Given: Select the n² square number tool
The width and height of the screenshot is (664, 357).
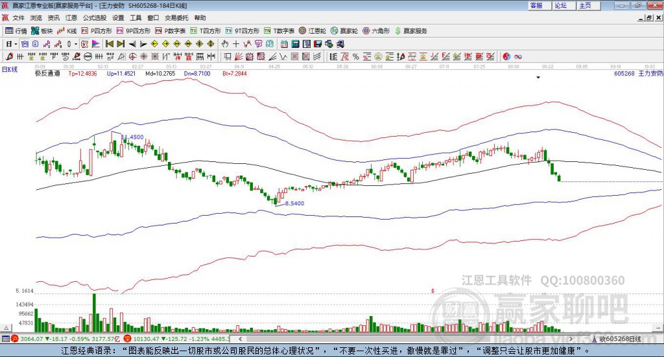Looking at the screenshot, I should tap(110, 56).
